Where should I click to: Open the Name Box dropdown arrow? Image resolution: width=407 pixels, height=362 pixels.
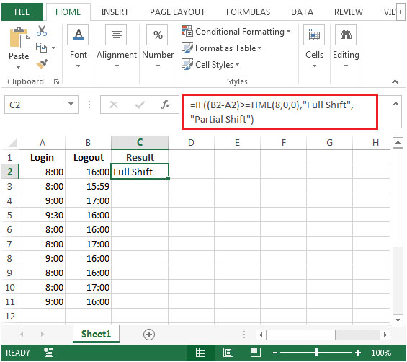click(71, 105)
